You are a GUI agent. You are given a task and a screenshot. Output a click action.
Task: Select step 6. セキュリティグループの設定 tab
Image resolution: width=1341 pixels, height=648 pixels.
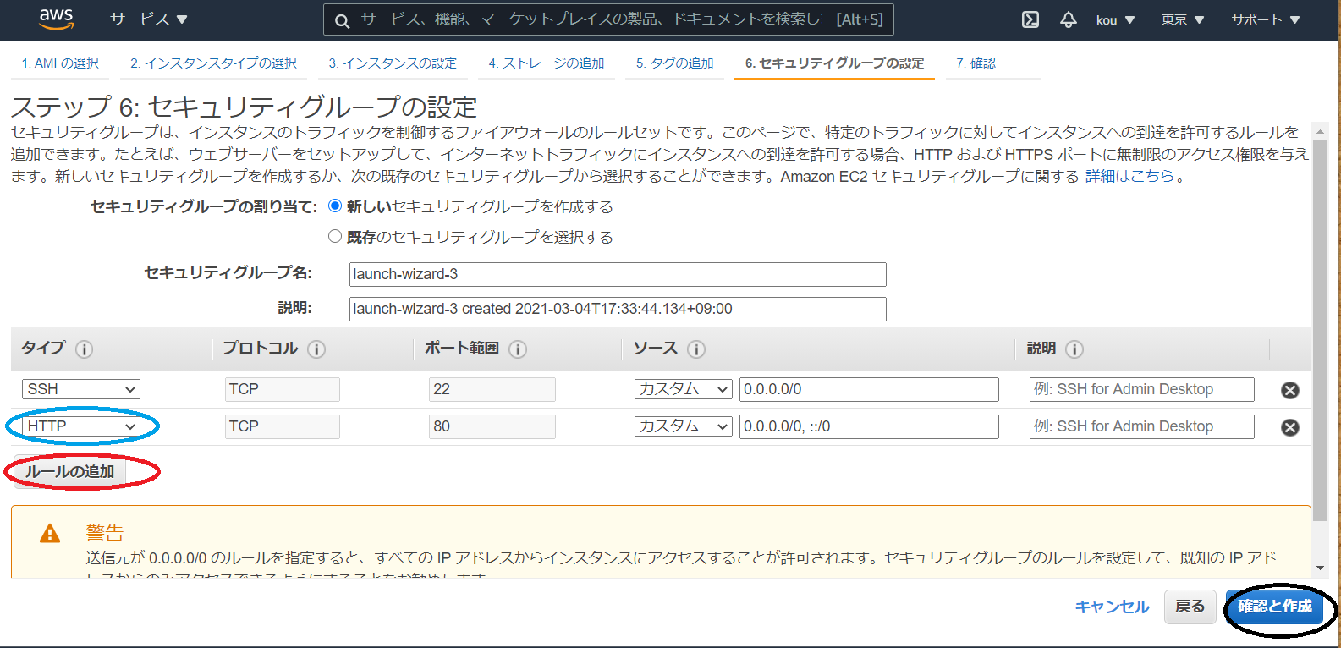(x=834, y=63)
